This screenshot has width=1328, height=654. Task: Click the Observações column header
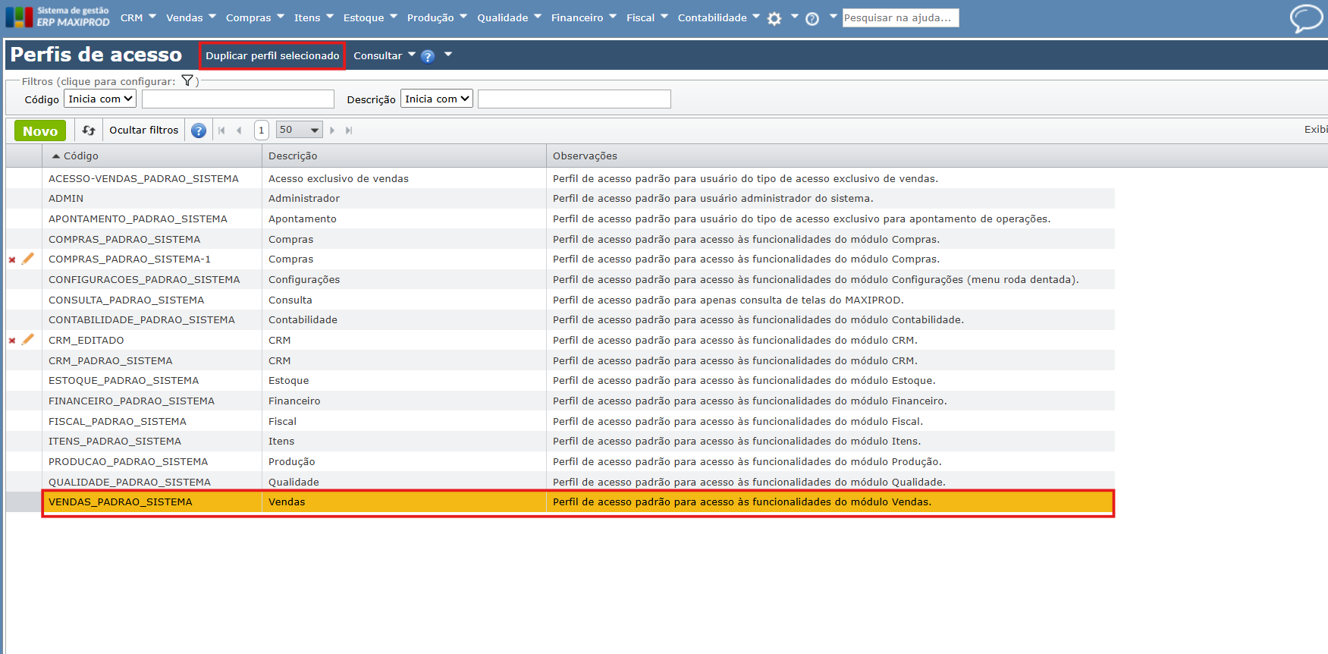pyautogui.click(x=937, y=156)
